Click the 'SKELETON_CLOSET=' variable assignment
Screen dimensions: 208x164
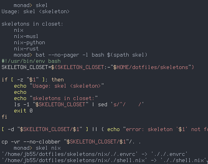tap(26, 67)
